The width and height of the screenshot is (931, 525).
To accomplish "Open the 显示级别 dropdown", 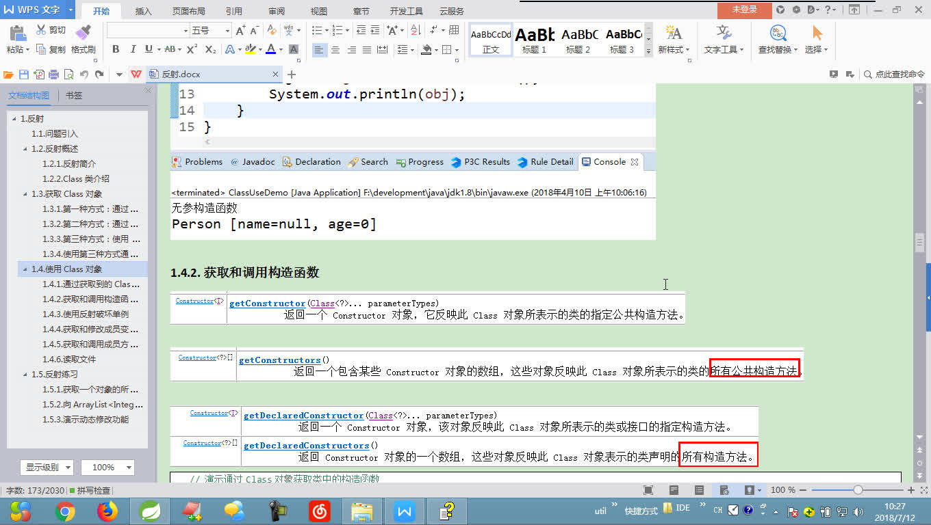I will [47, 467].
